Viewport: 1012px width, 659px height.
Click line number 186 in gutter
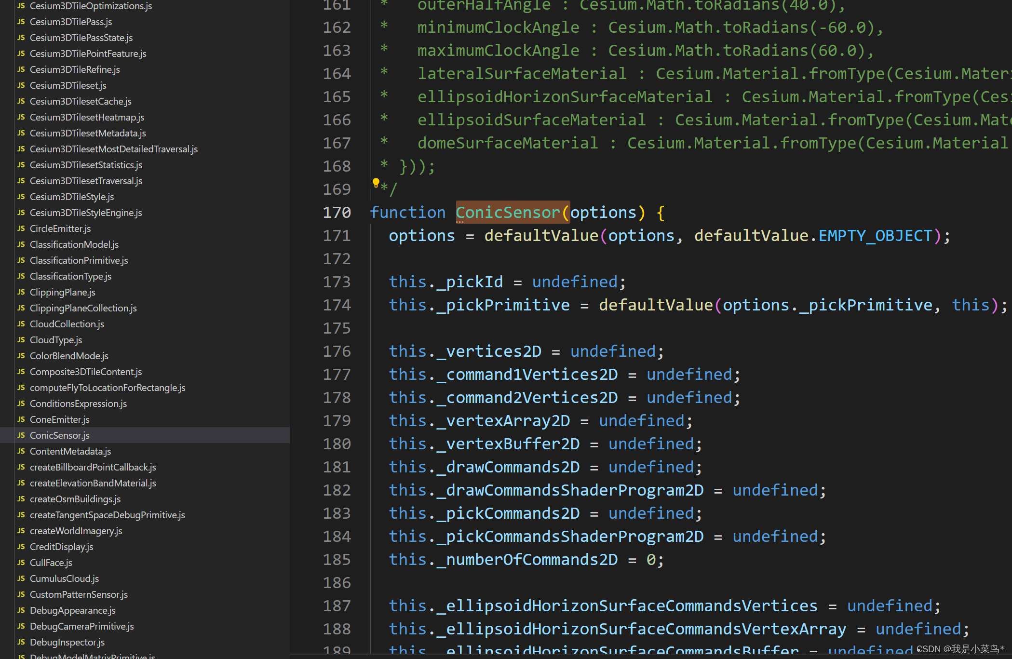[337, 583]
